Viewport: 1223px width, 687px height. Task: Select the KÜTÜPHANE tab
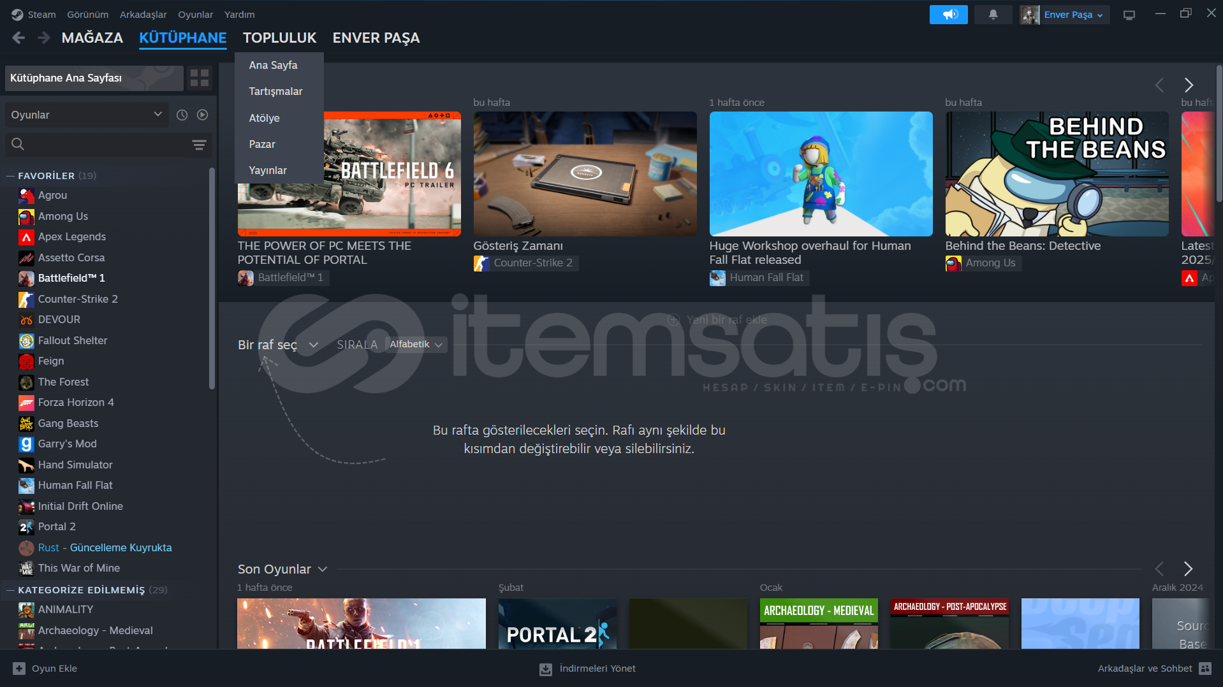(x=183, y=38)
